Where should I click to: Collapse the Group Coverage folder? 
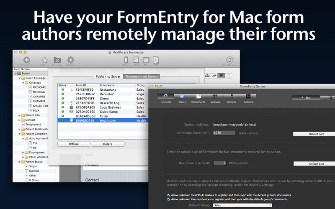19,78
